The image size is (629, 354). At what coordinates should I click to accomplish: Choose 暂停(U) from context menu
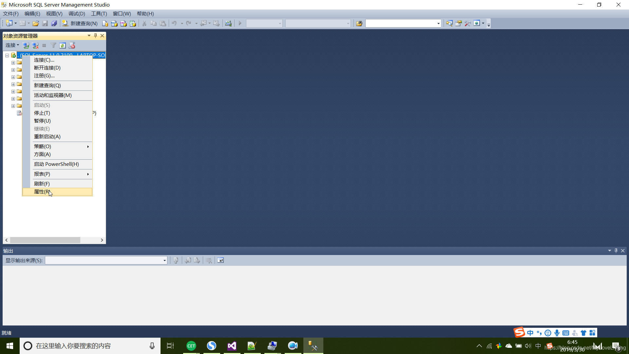(x=57, y=121)
